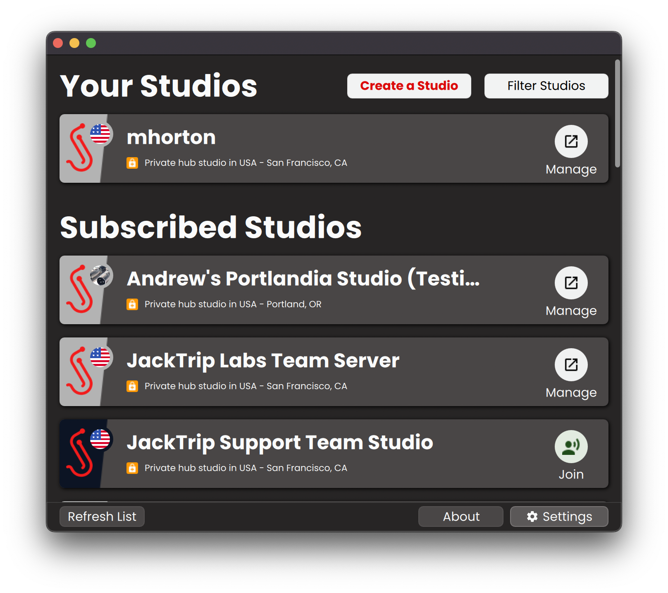
Task: Join the JackTrip Support Team Studio
Action: [x=571, y=446]
